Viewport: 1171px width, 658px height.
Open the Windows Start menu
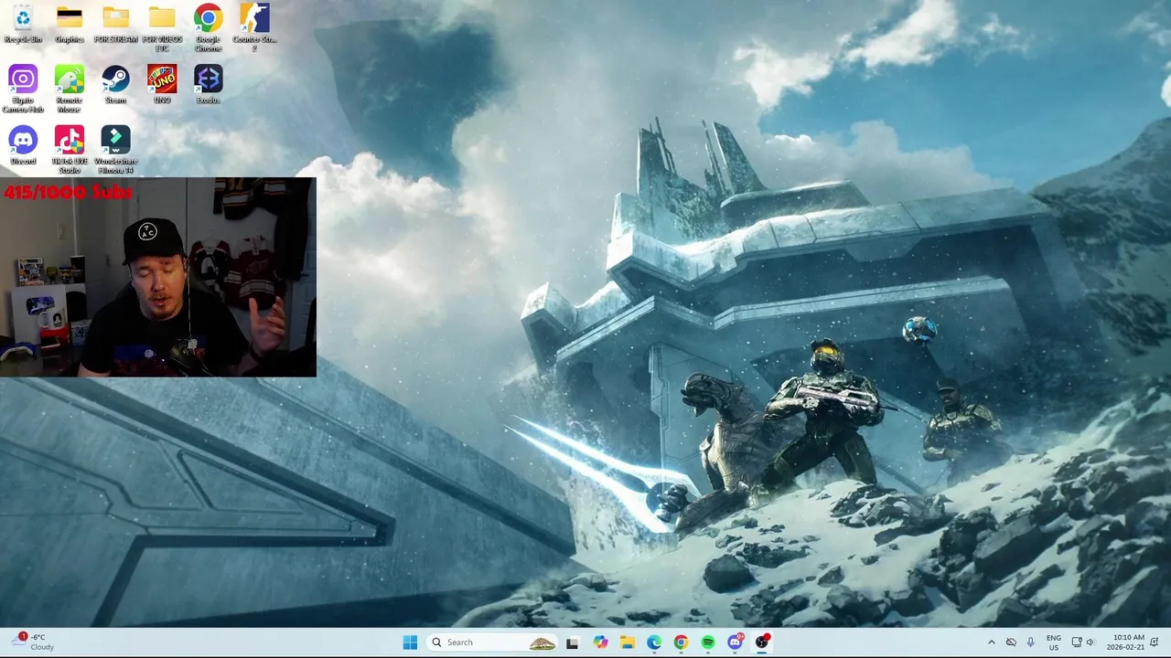pos(410,642)
